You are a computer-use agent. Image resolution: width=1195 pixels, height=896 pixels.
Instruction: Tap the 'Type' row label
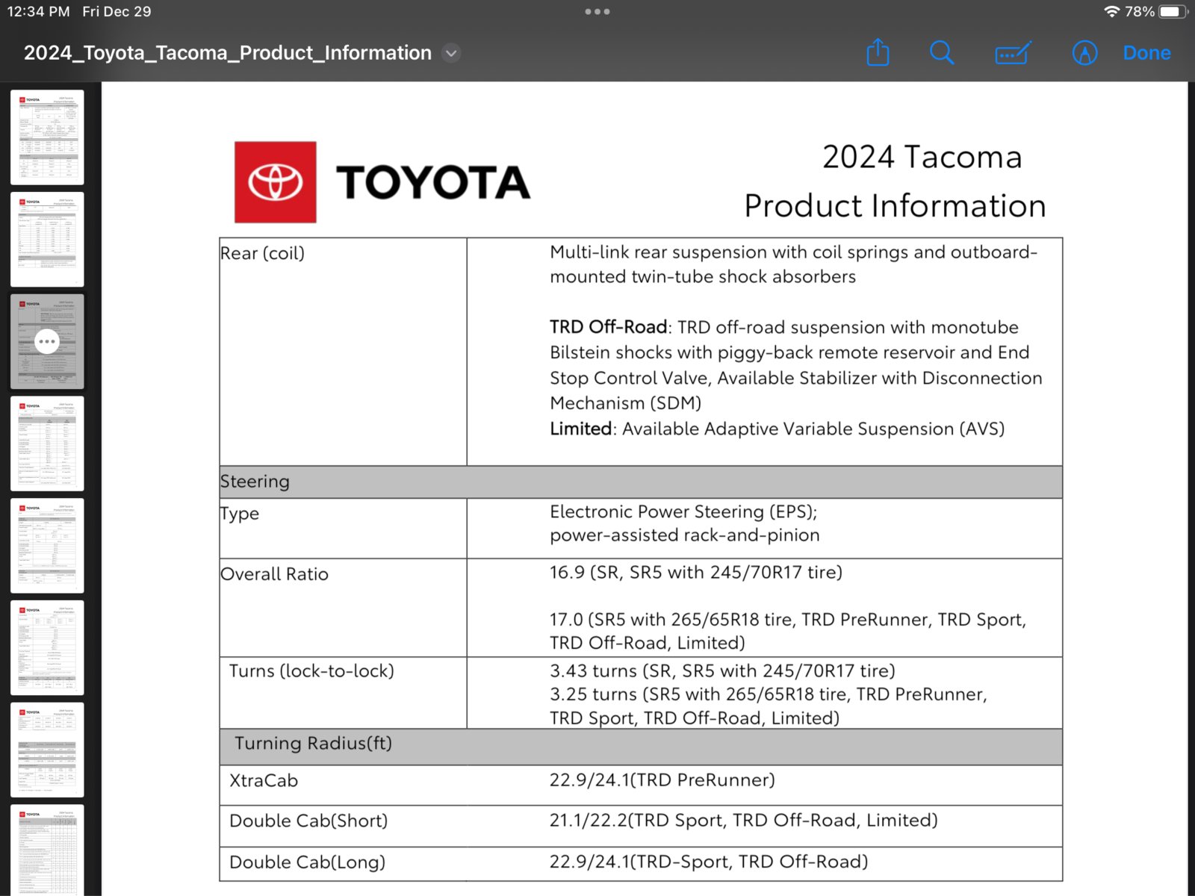tap(240, 514)
